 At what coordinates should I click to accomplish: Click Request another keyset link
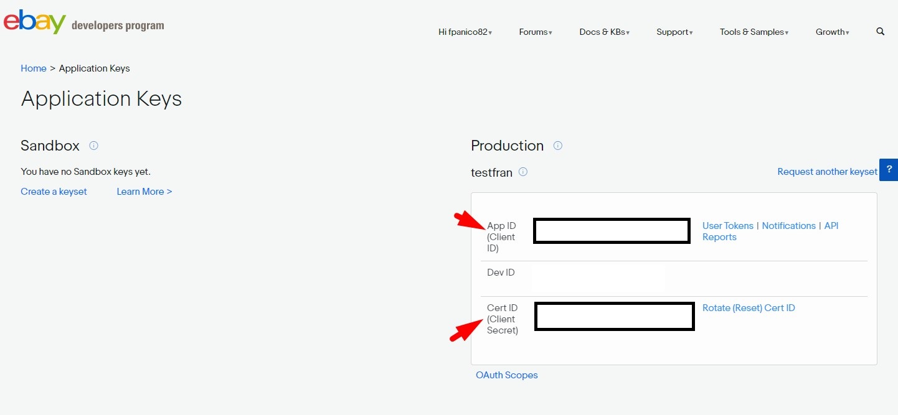tap(827, 172)
